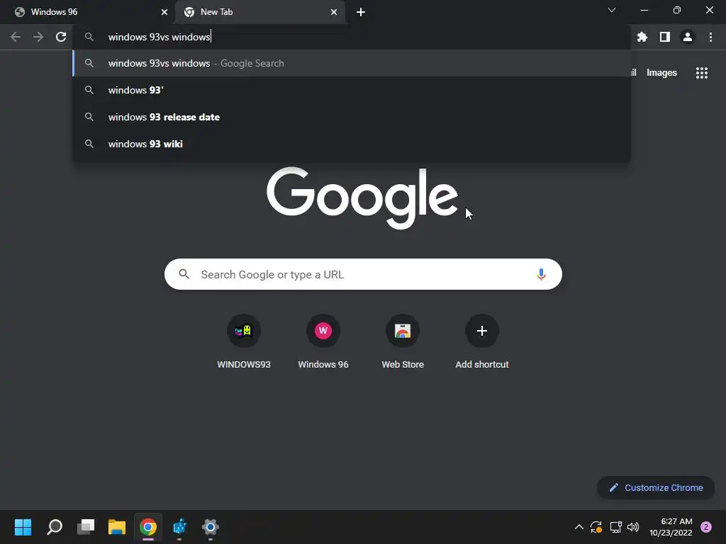Open the tab search chevron
This screenshot has width=726, height=544.
(x=612, y=10)
